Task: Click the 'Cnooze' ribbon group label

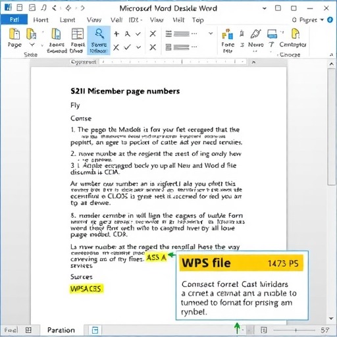Action: tap(290, 55)
